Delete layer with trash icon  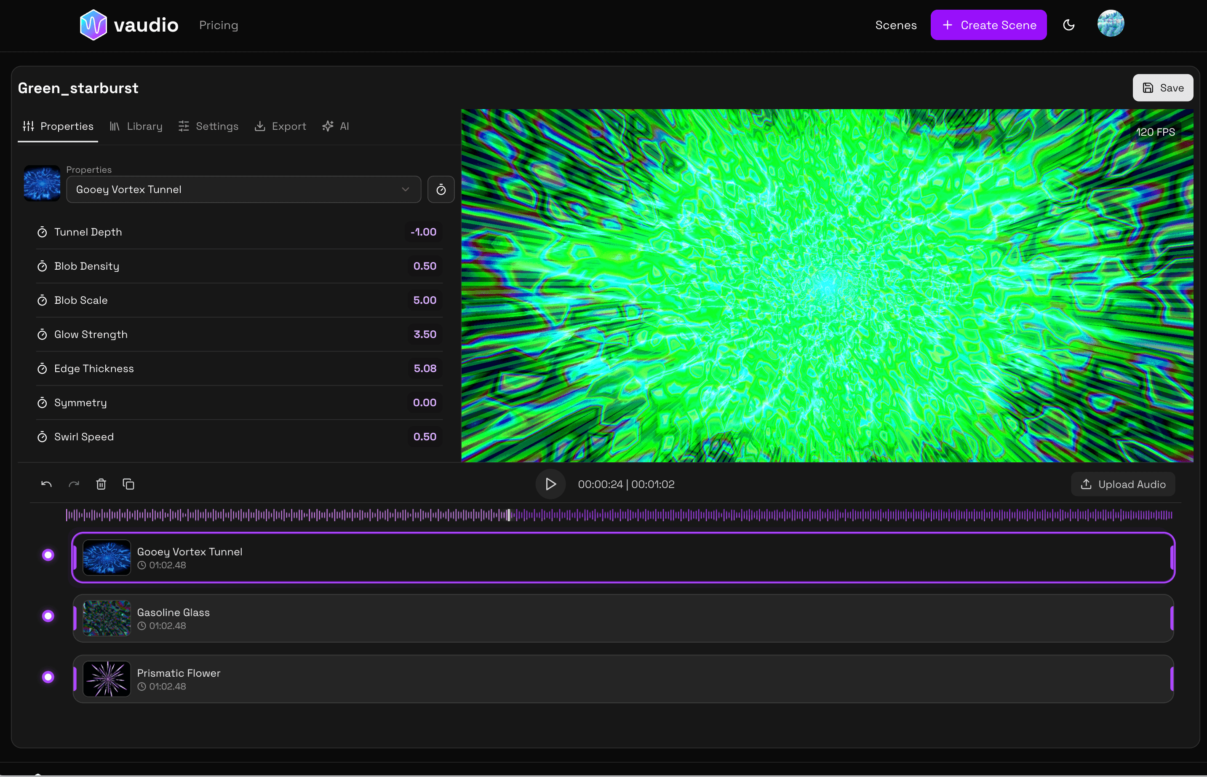point(101,485)
